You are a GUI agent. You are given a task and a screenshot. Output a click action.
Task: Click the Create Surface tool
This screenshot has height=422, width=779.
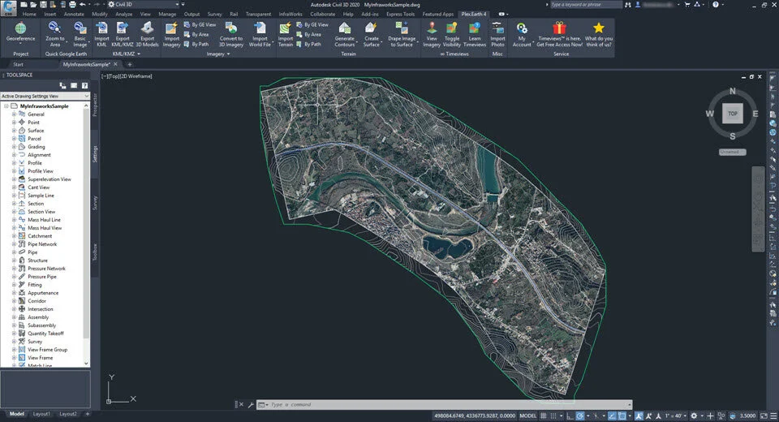point(371,33)
